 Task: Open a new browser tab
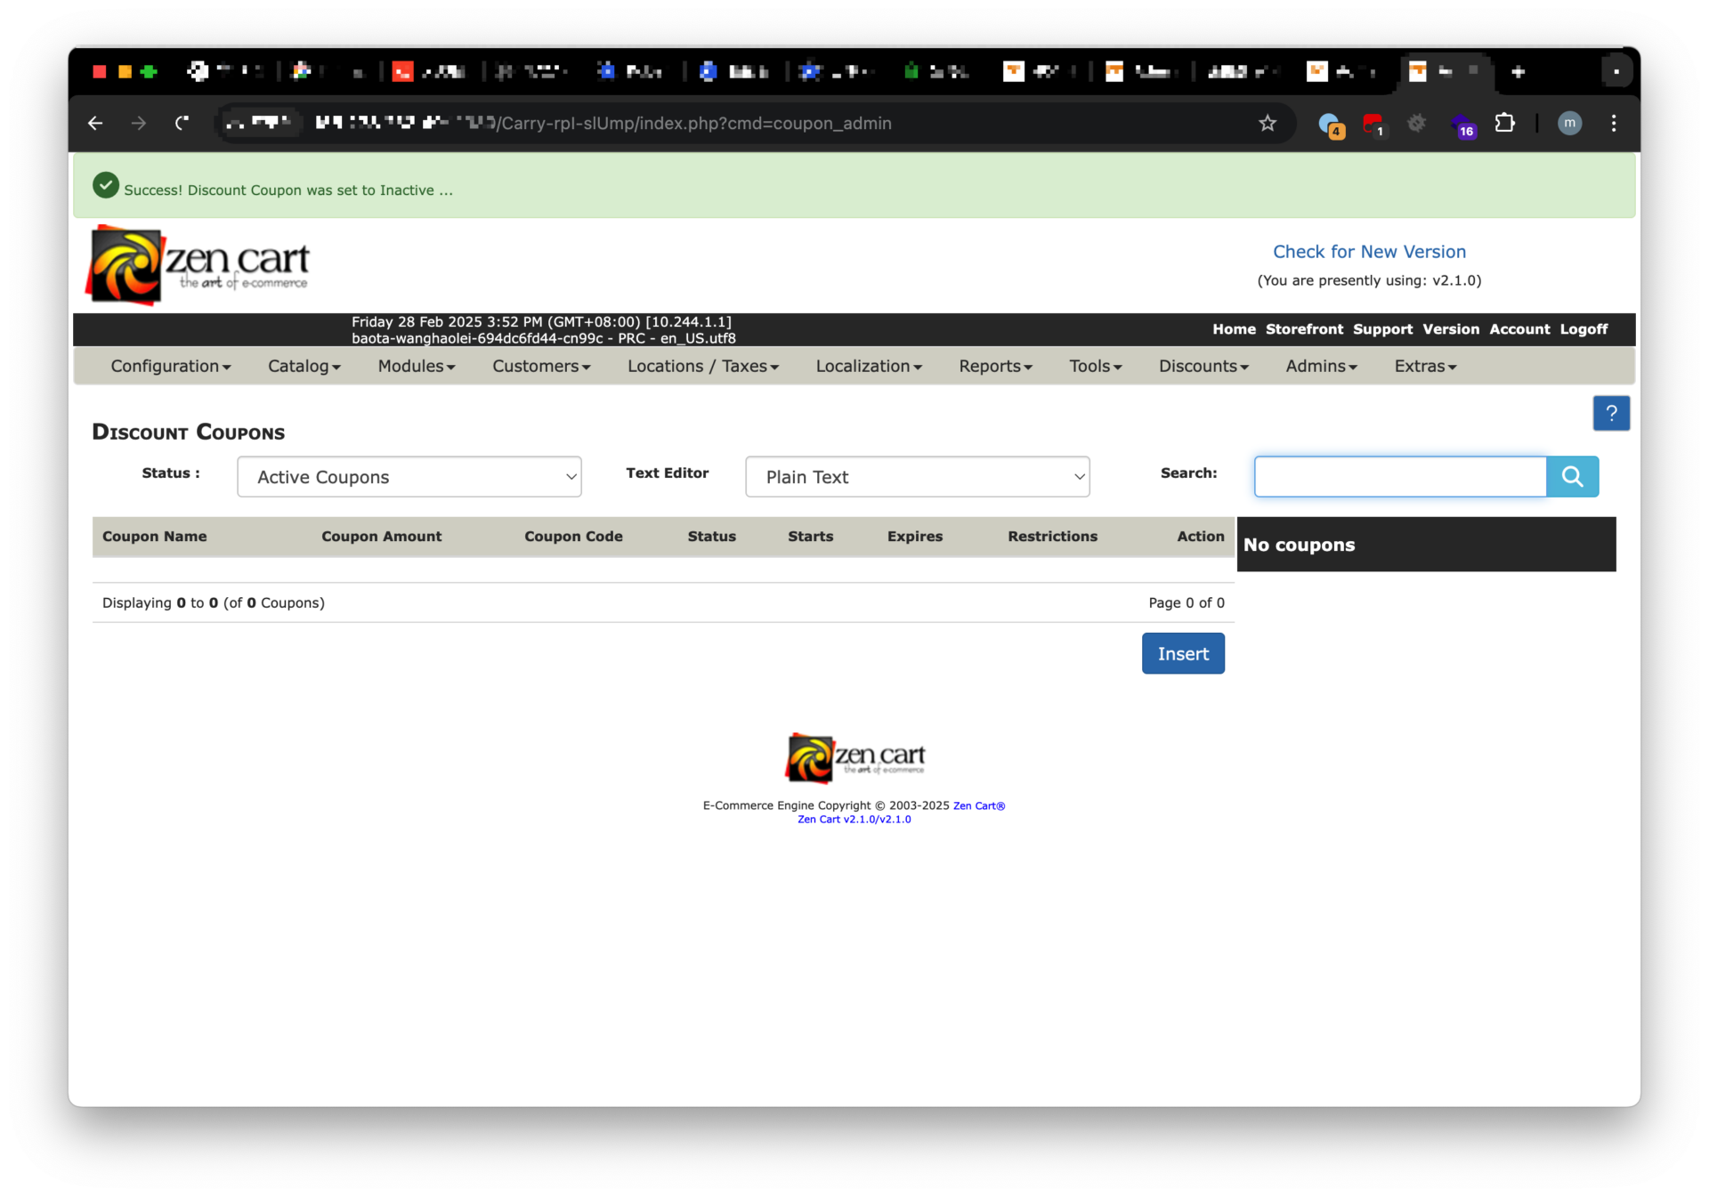[x=1518, y=71]
